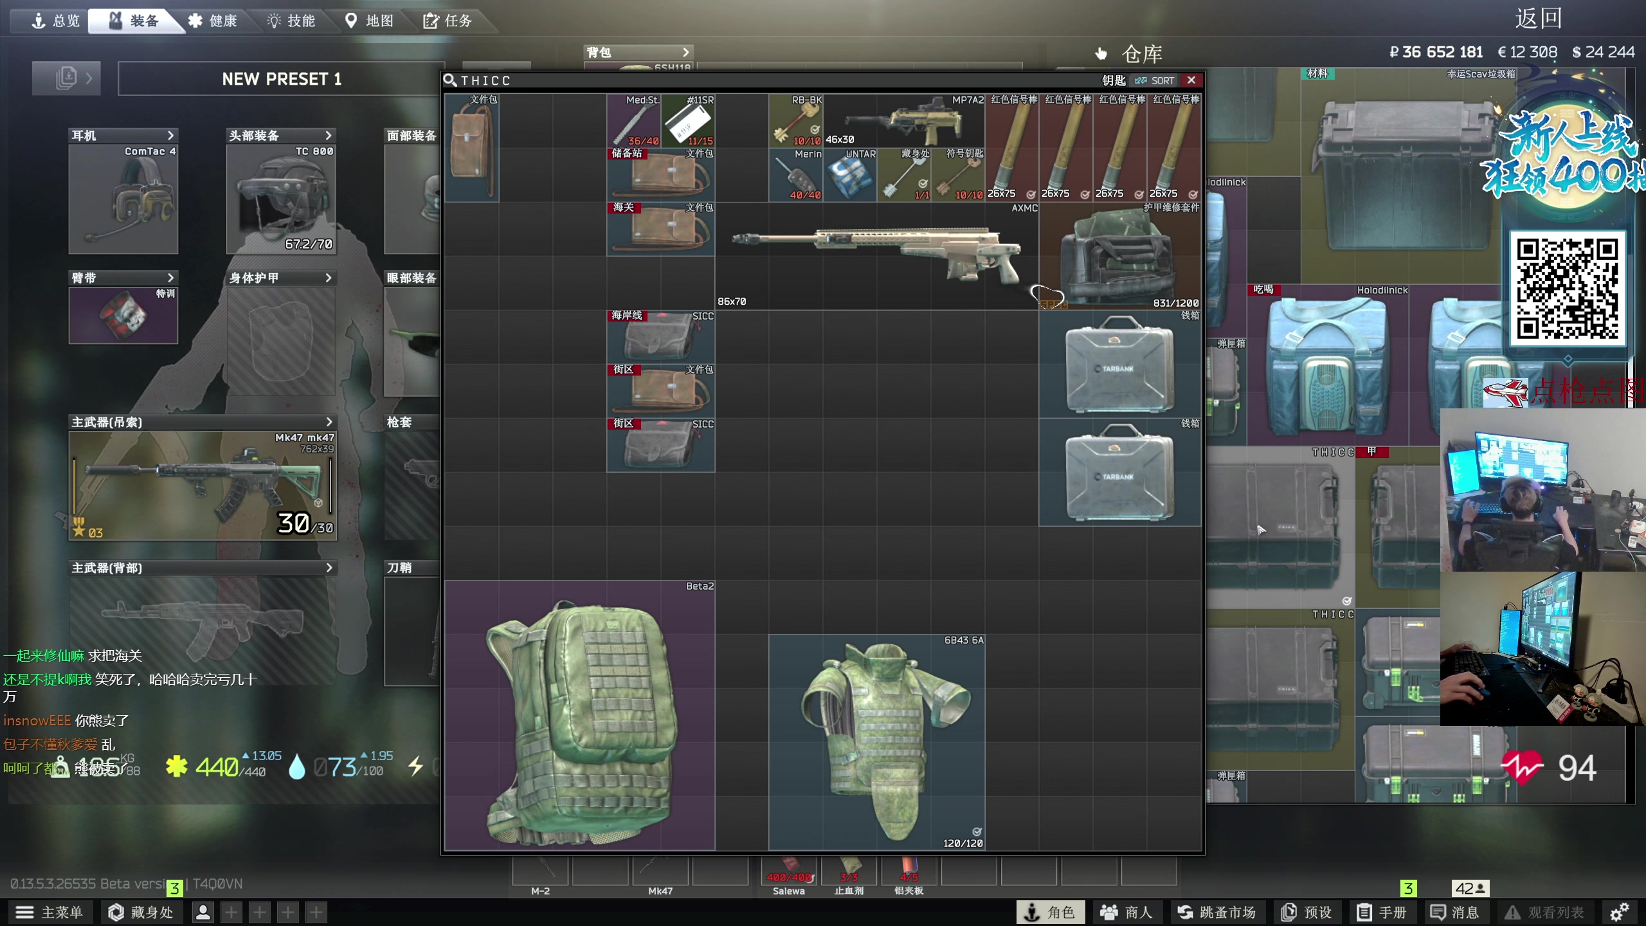Open the 主菜单 main menu
This screenshot has width=1646, height=926.
pos(50,912)
